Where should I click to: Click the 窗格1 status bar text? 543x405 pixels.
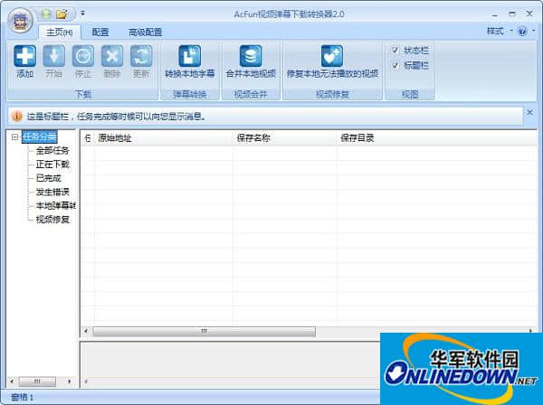(22, 397)
